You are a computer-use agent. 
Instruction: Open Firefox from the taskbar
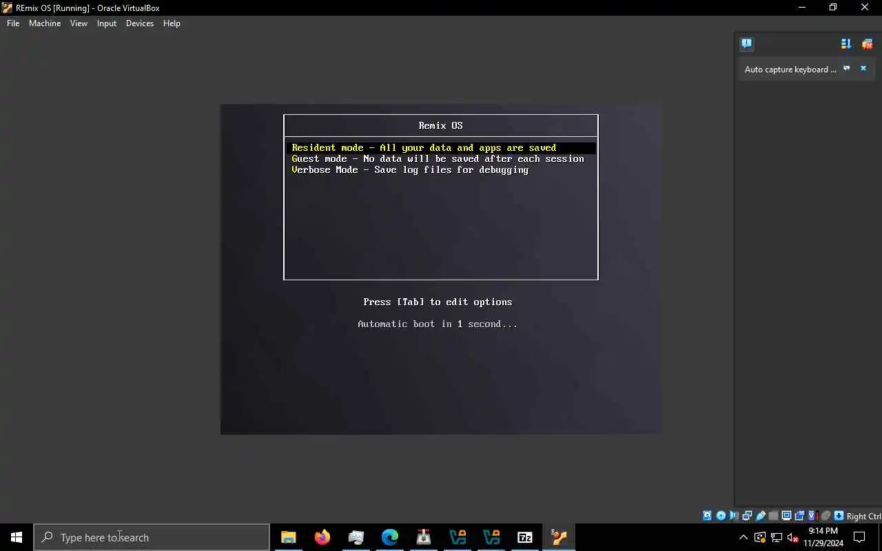[x=322, y=537]
